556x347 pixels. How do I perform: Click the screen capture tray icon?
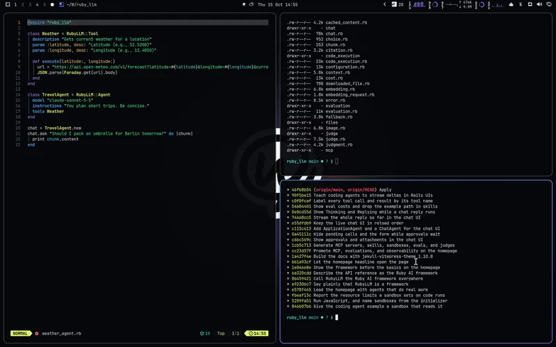tap(530, 5)
